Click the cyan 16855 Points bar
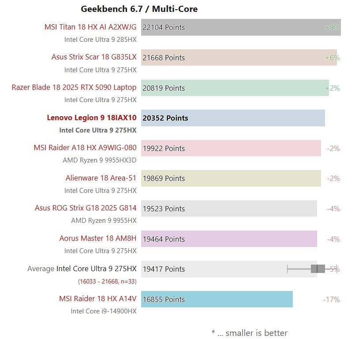Viewport: 355px width, 339px height. pyautogui.click(x=217, y=299)
